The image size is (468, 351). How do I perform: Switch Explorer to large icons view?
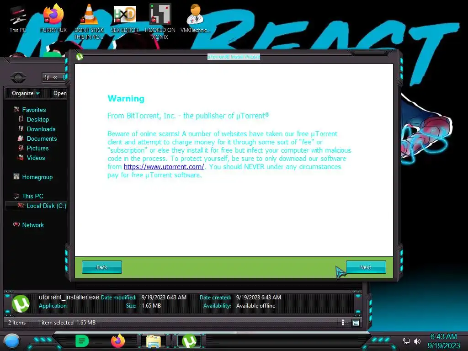pyautogui.click(x=356, y=323)
